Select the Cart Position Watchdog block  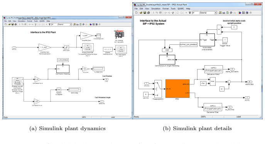coord(63,69)
